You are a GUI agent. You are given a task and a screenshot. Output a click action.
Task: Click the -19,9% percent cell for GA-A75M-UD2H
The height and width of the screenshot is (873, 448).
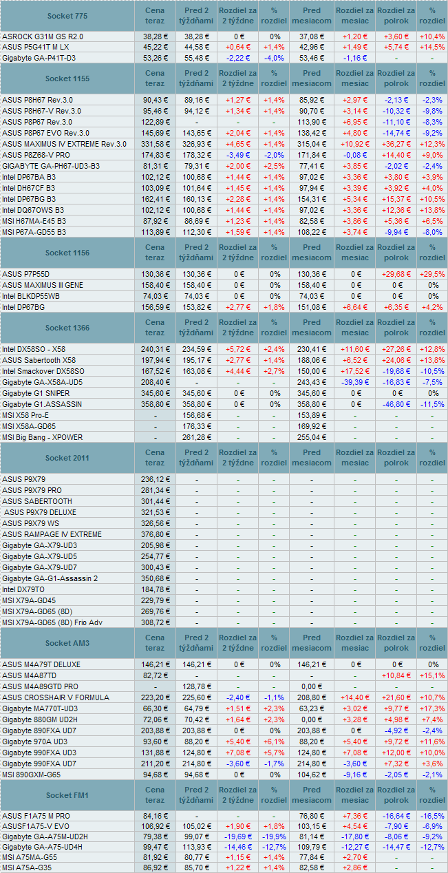[x=275, y=839]
